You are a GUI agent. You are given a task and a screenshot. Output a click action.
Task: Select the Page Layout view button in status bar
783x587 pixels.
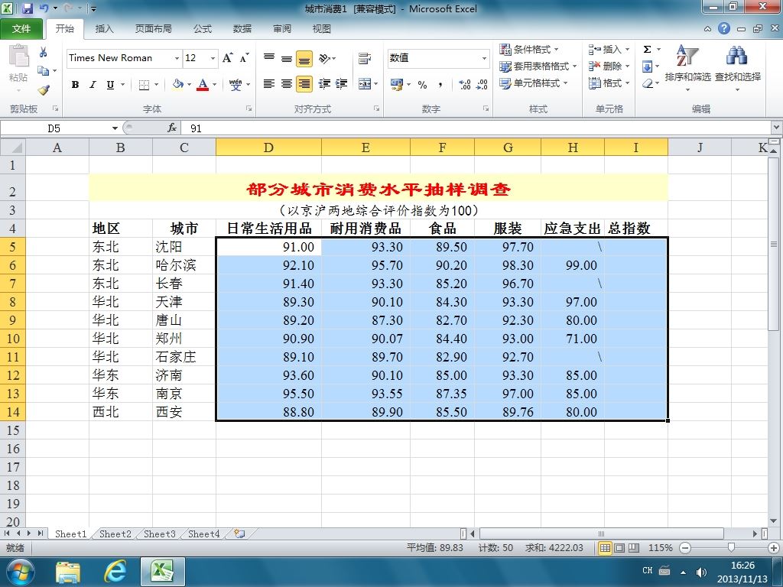tap(619, 547)
